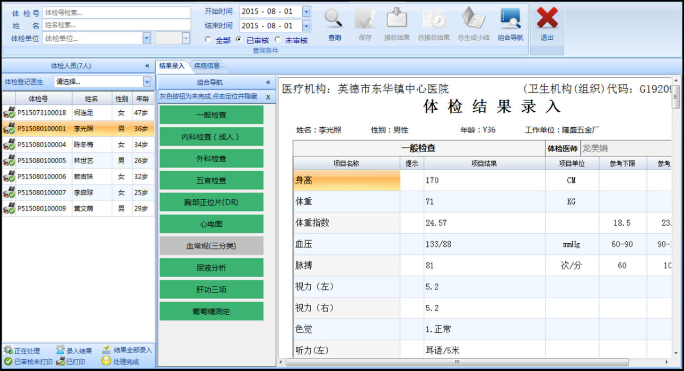The image size is (684, 371).
Task: Click the 保存 save icon
Action: (365, 19)
